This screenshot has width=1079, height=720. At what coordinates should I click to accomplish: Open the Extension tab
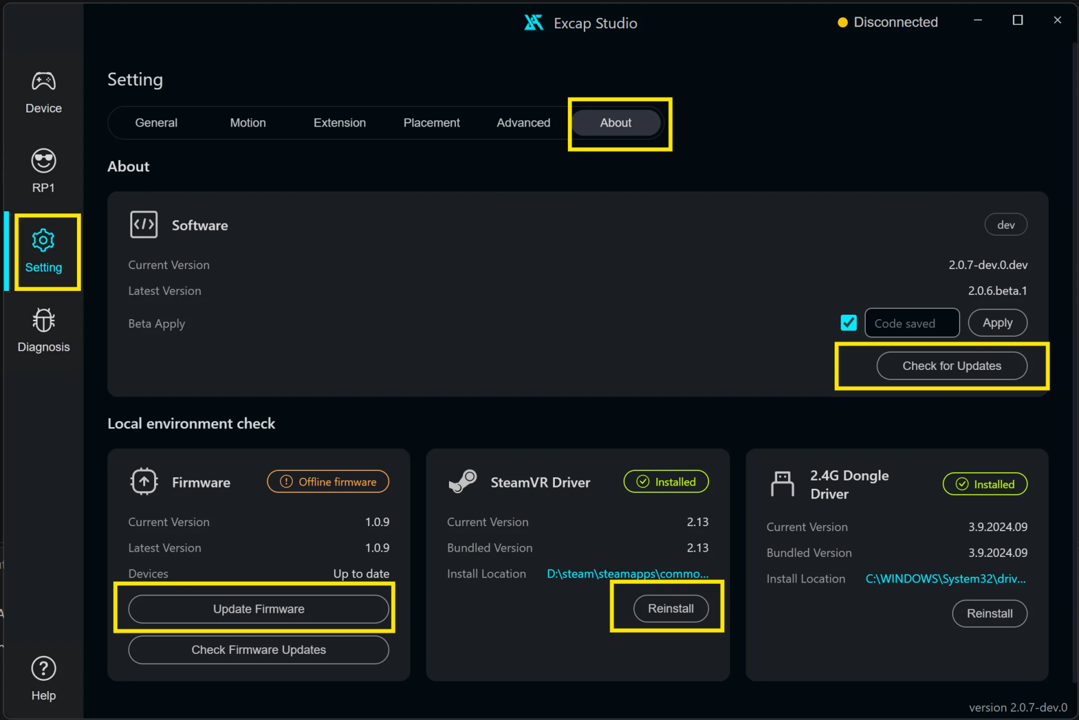340,123
